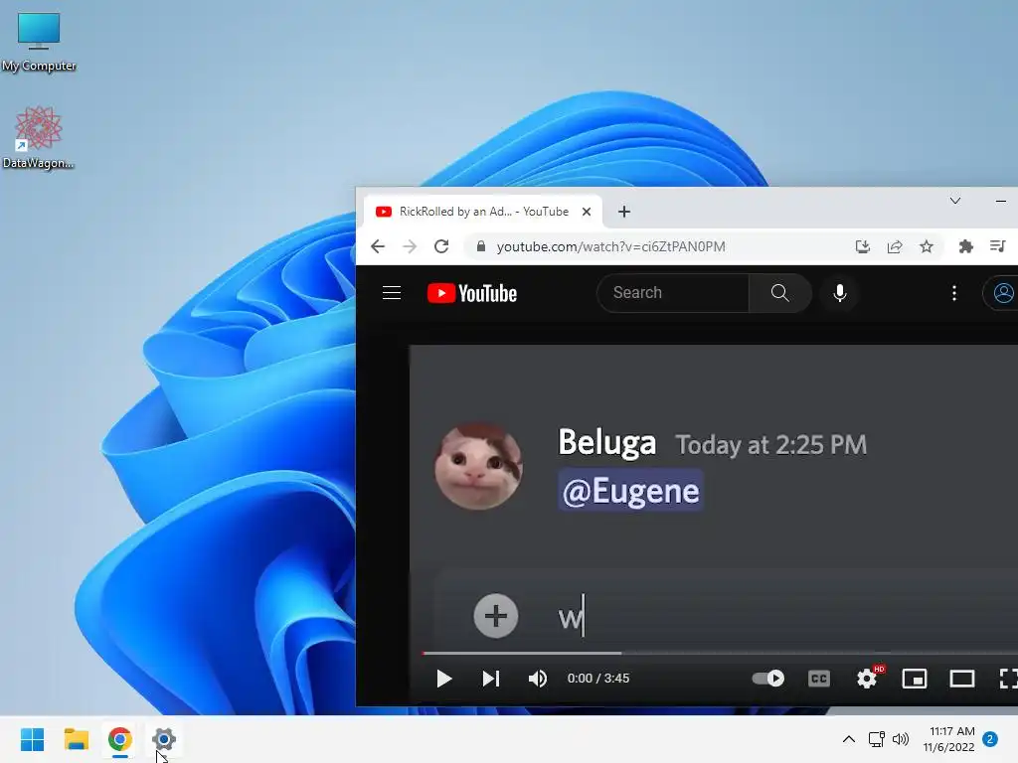This screenshot has width=1018, height=763.
Task: Open video settings gear
Action: 867,679
